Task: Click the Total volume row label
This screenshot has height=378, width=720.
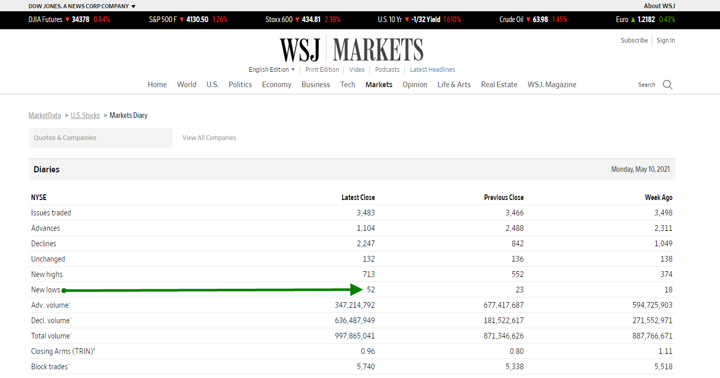Action: coord(50,336)
